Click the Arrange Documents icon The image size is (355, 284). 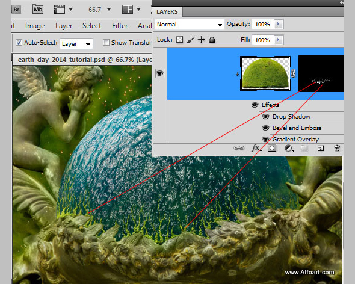[128, 10]
